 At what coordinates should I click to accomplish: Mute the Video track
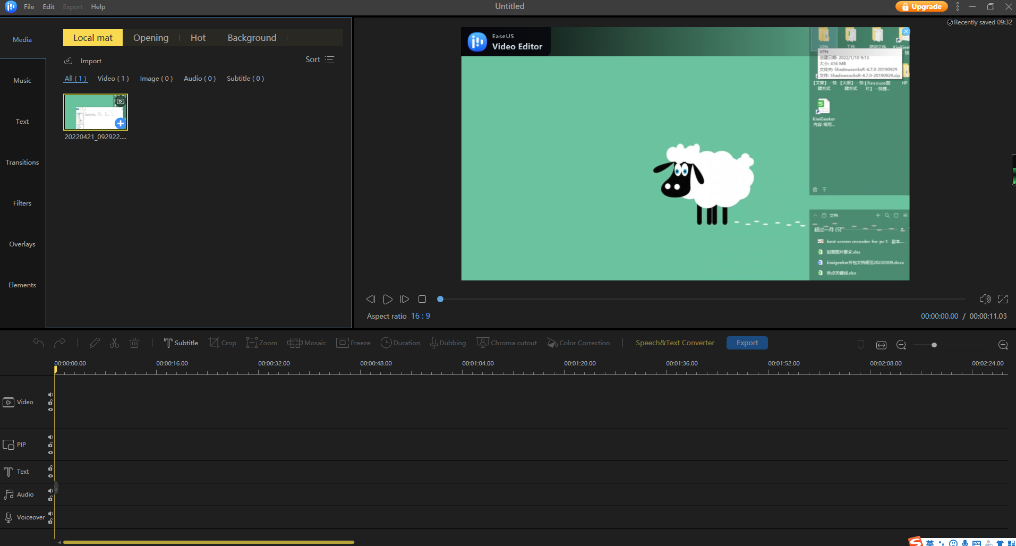[50, 395]
